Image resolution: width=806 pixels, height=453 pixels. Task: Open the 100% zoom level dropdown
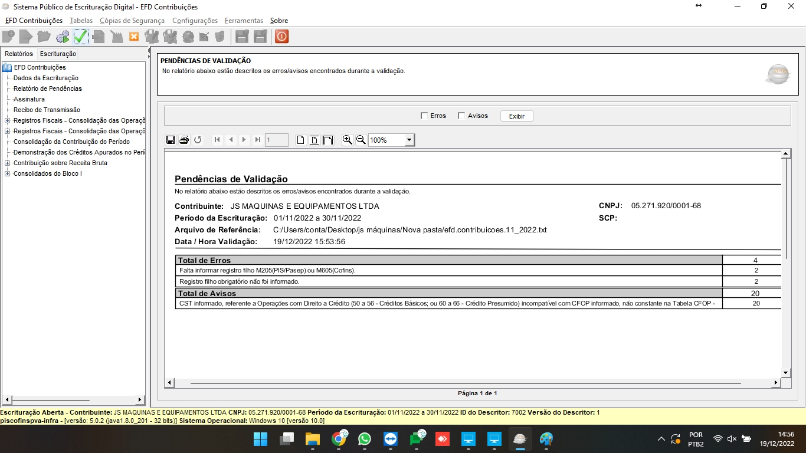409,140
